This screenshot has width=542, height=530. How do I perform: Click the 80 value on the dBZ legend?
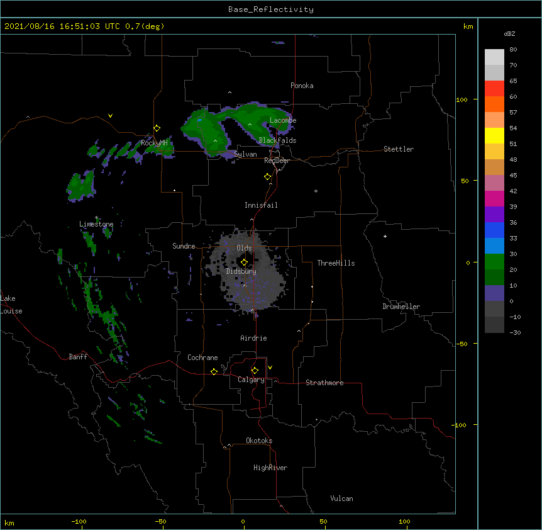click(513, 50)
